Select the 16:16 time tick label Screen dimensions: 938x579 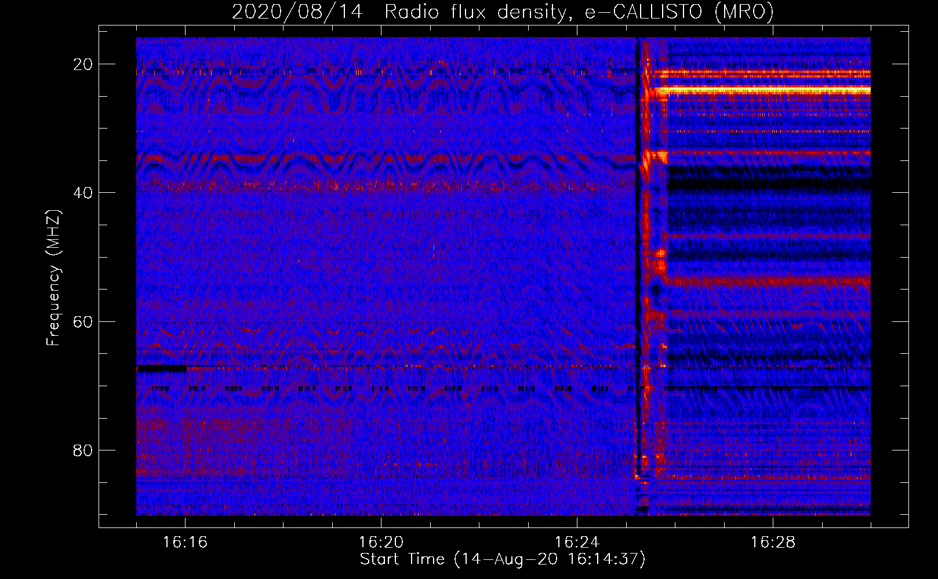pyautogui.click(x=186, y=543)
